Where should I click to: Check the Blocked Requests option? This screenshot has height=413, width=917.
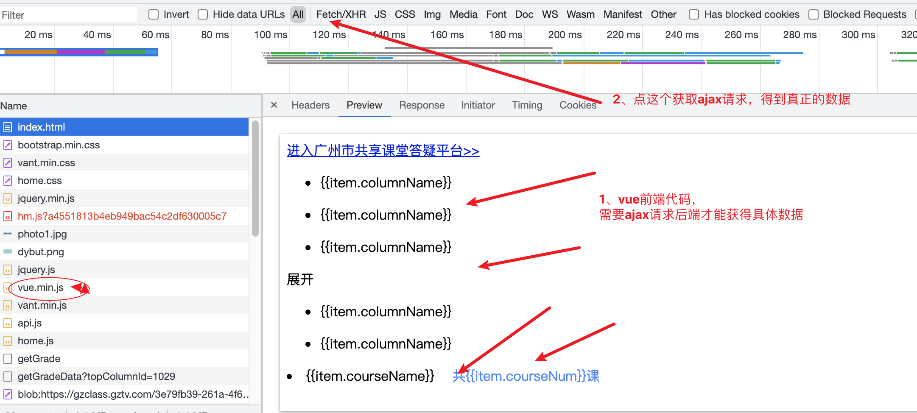click(813, 14)
